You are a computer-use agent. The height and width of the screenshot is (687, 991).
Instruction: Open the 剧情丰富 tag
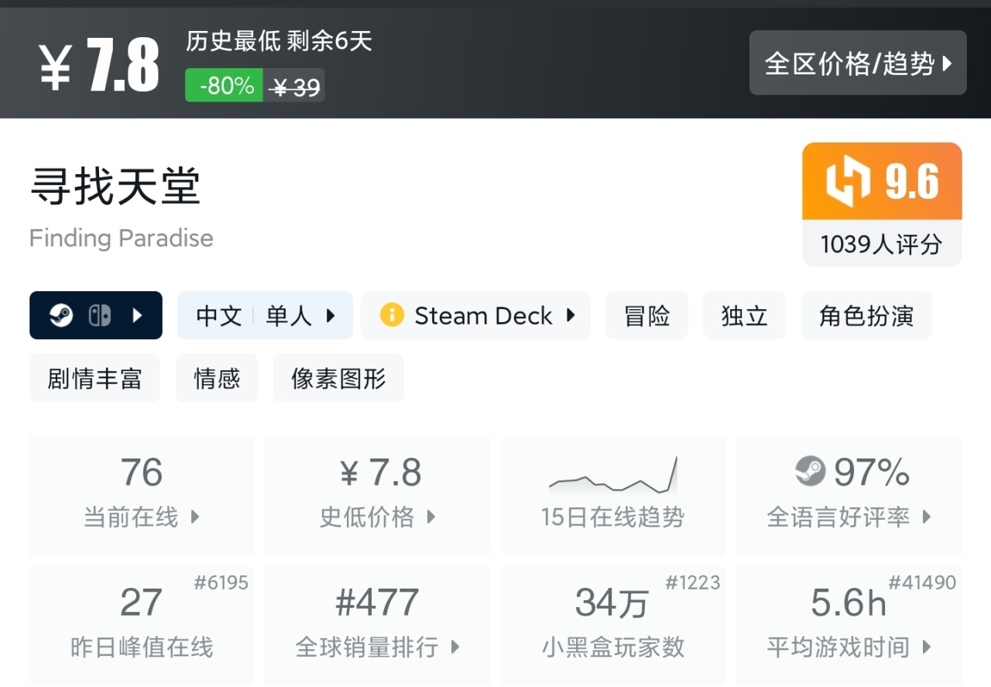(x=94, y=379)
